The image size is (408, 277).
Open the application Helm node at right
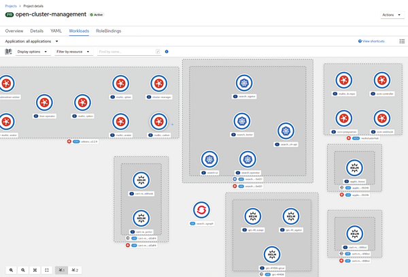[354, 168]
